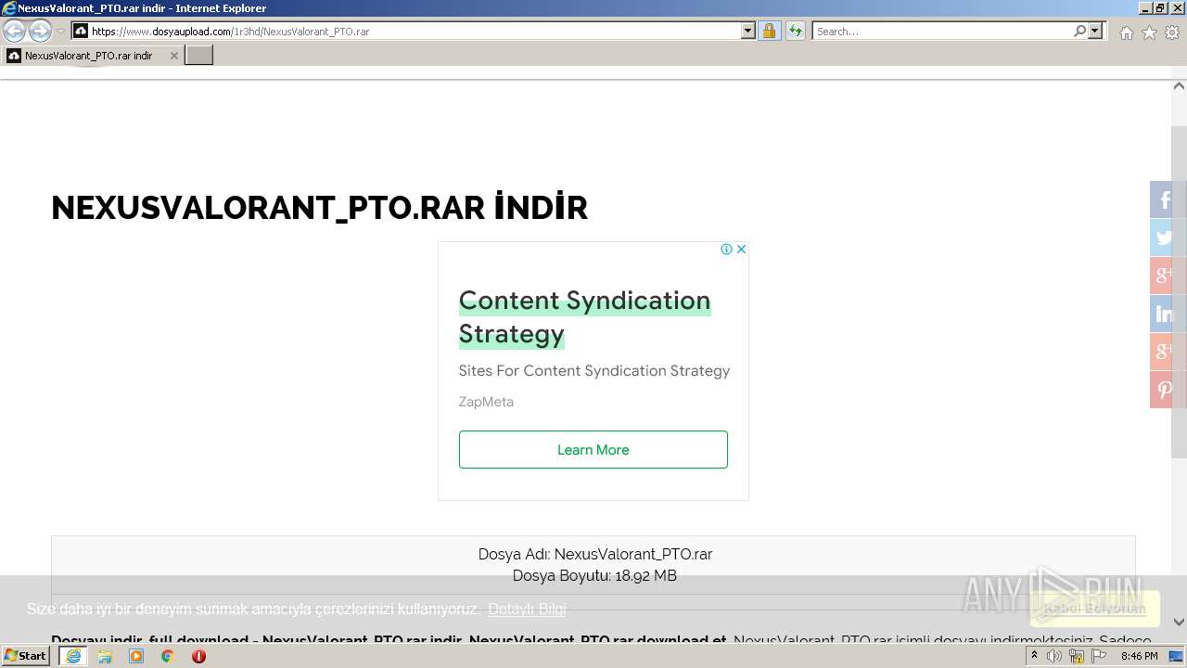Click the Action Center flag icon
The width and height of the screenshot is (1187, 668).
(x=1099, y=656)
